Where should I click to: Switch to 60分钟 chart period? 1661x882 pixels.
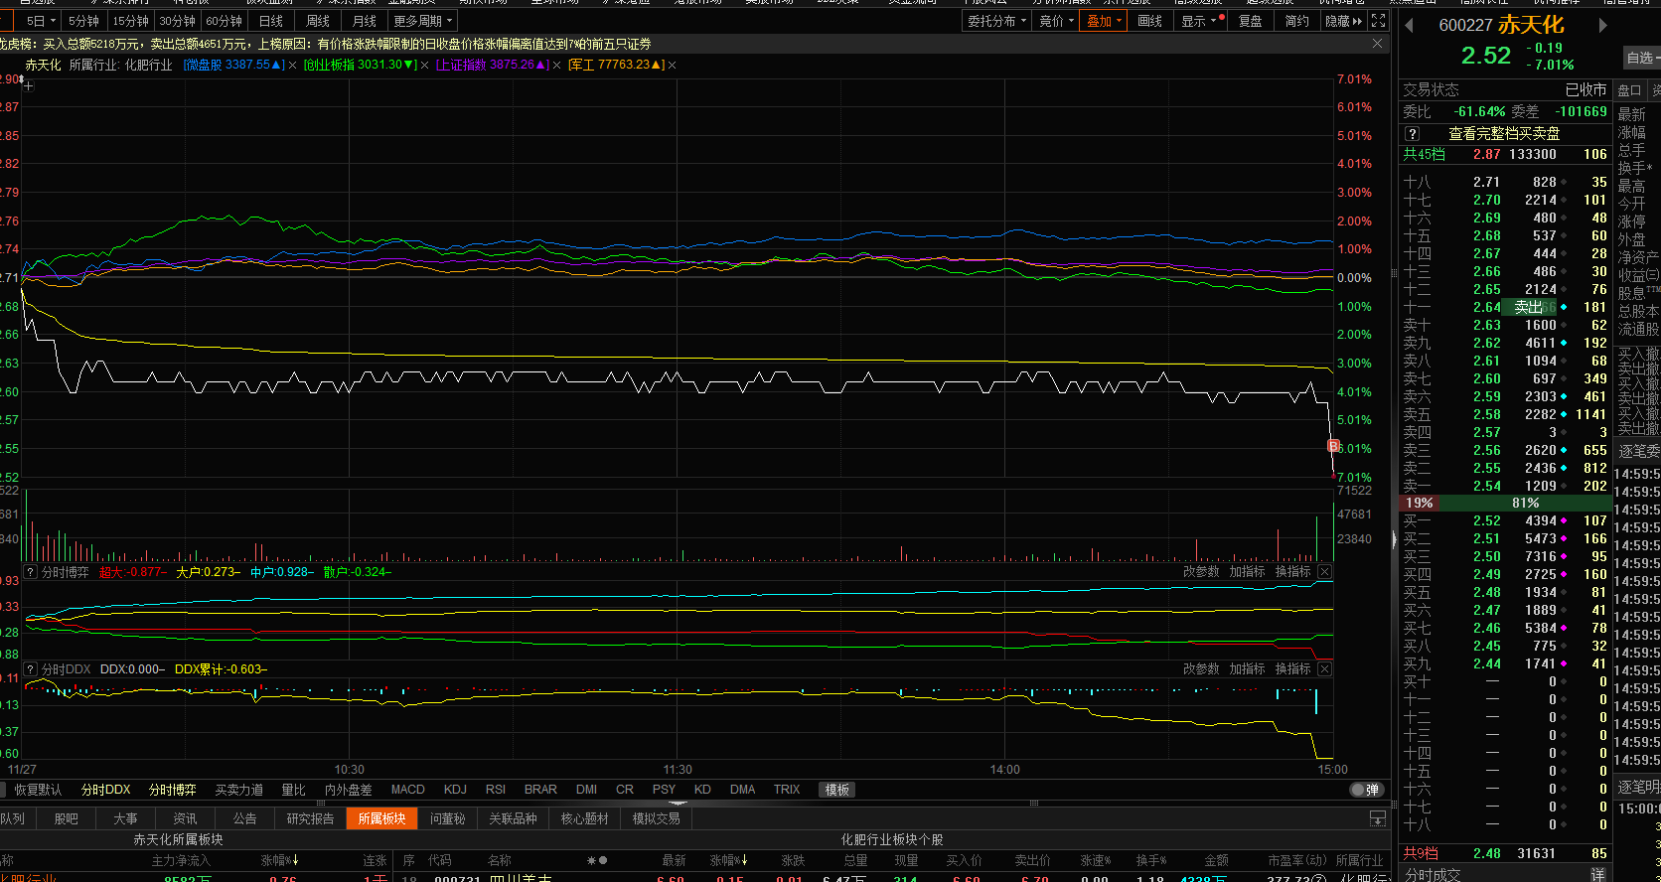click(224, 21)
